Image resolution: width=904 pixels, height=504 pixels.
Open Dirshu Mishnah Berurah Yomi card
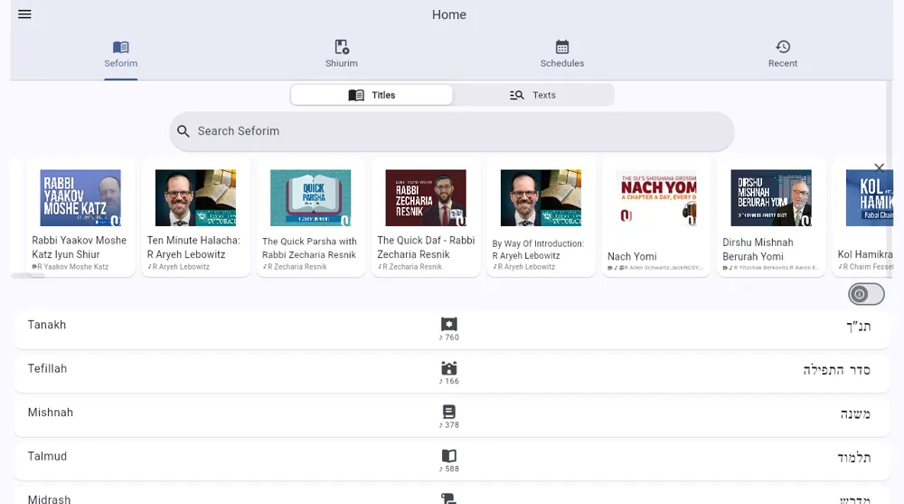tap(771, 218)
